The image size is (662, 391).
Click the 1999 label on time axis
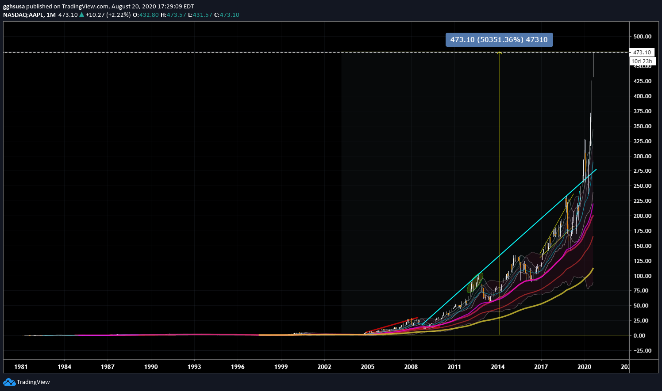pyautogui.click(x=281, y=367)
